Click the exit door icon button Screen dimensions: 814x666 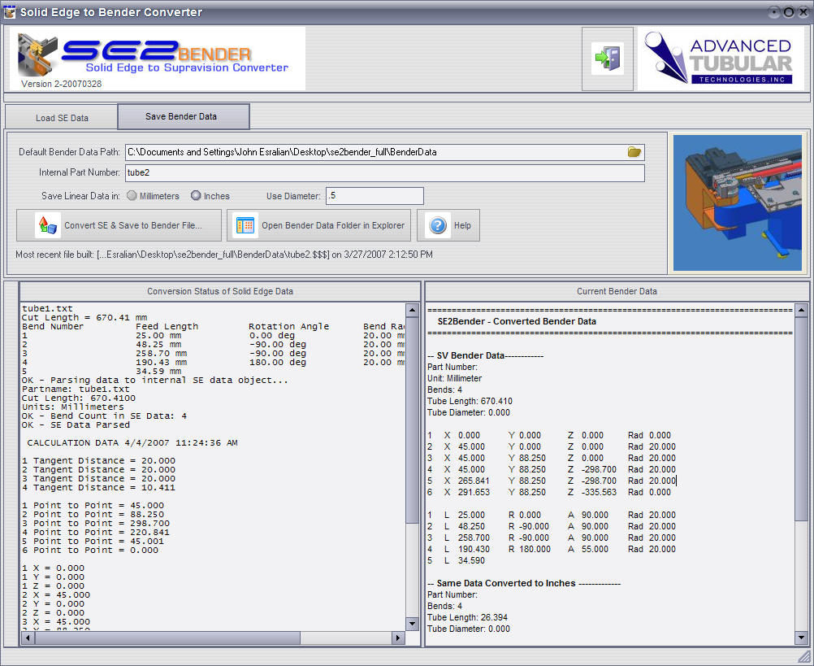(607, 59)
